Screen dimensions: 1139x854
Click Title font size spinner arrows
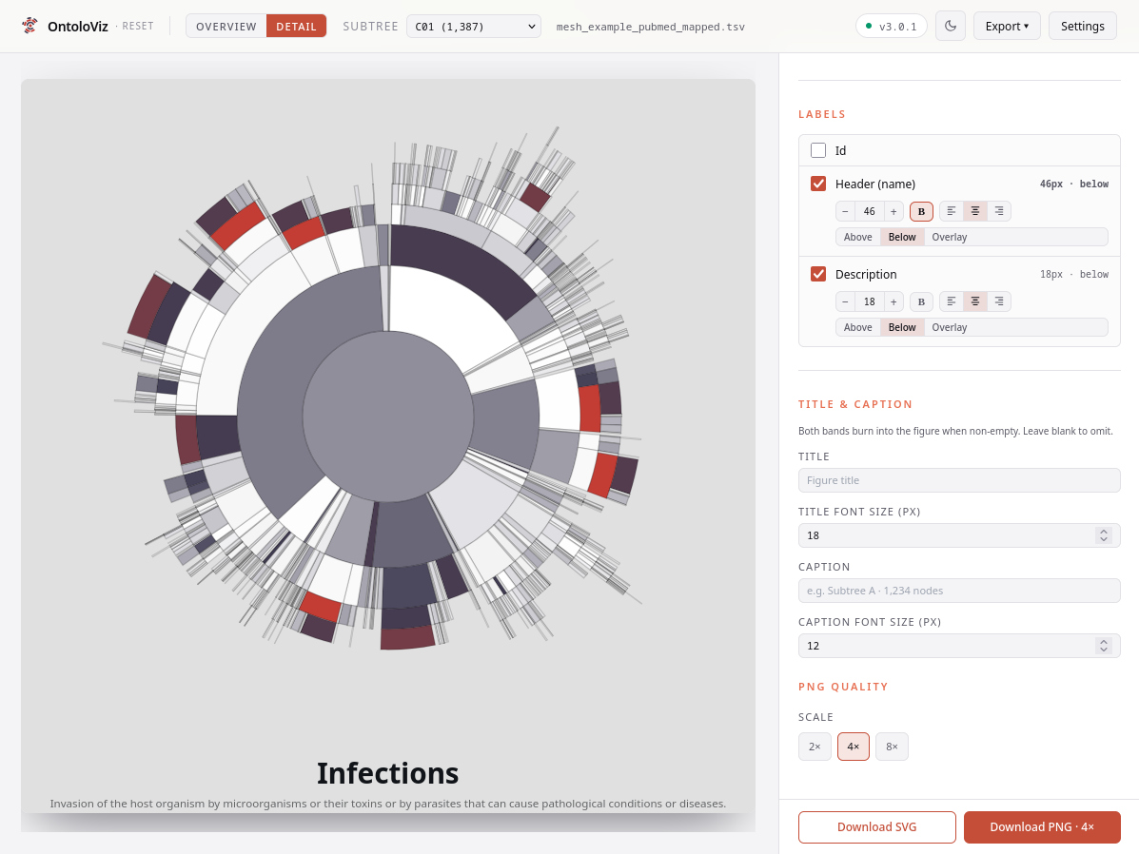(1104, 535)
